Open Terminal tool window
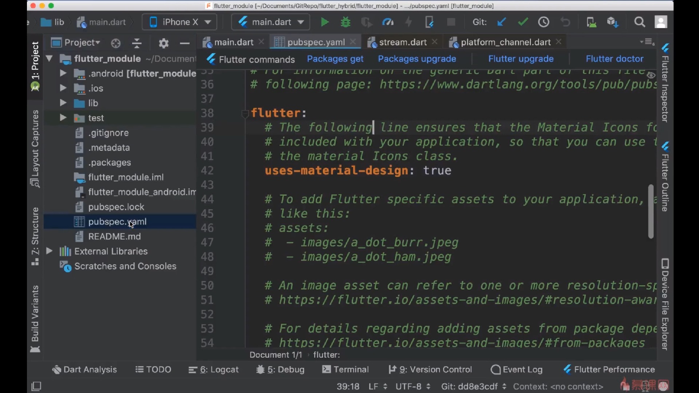 (345, 370)
